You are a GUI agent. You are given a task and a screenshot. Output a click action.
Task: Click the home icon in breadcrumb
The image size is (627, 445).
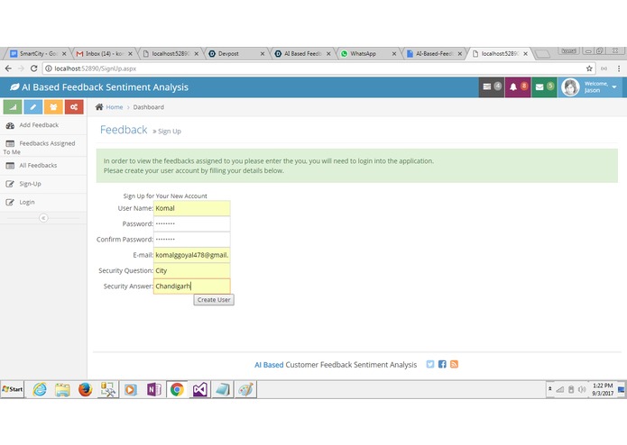[99, 107]
